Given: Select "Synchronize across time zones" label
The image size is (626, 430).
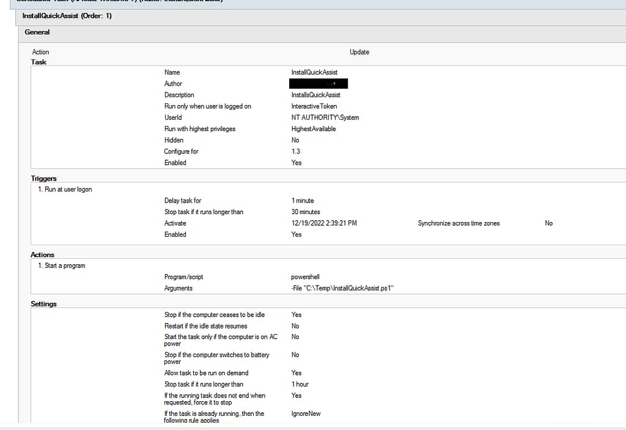Looking at the screenshot, I should (458, 223).
